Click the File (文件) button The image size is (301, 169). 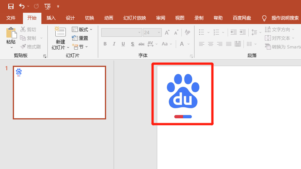11,18
